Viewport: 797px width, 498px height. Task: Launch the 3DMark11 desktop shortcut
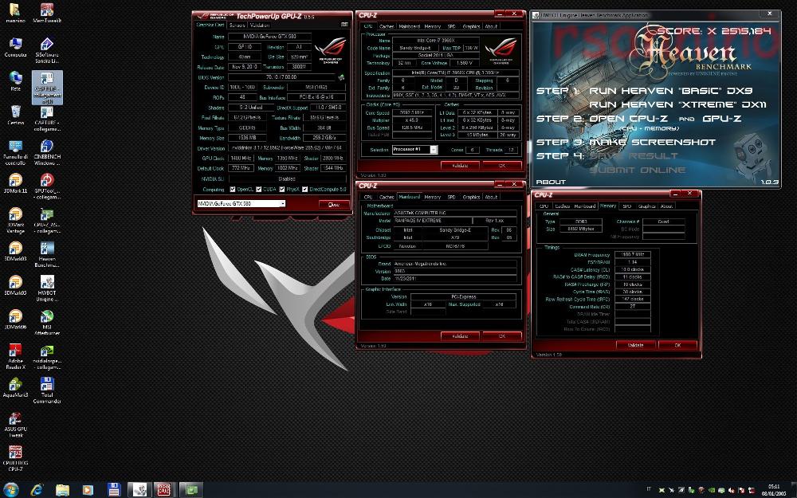click(15, 183)
